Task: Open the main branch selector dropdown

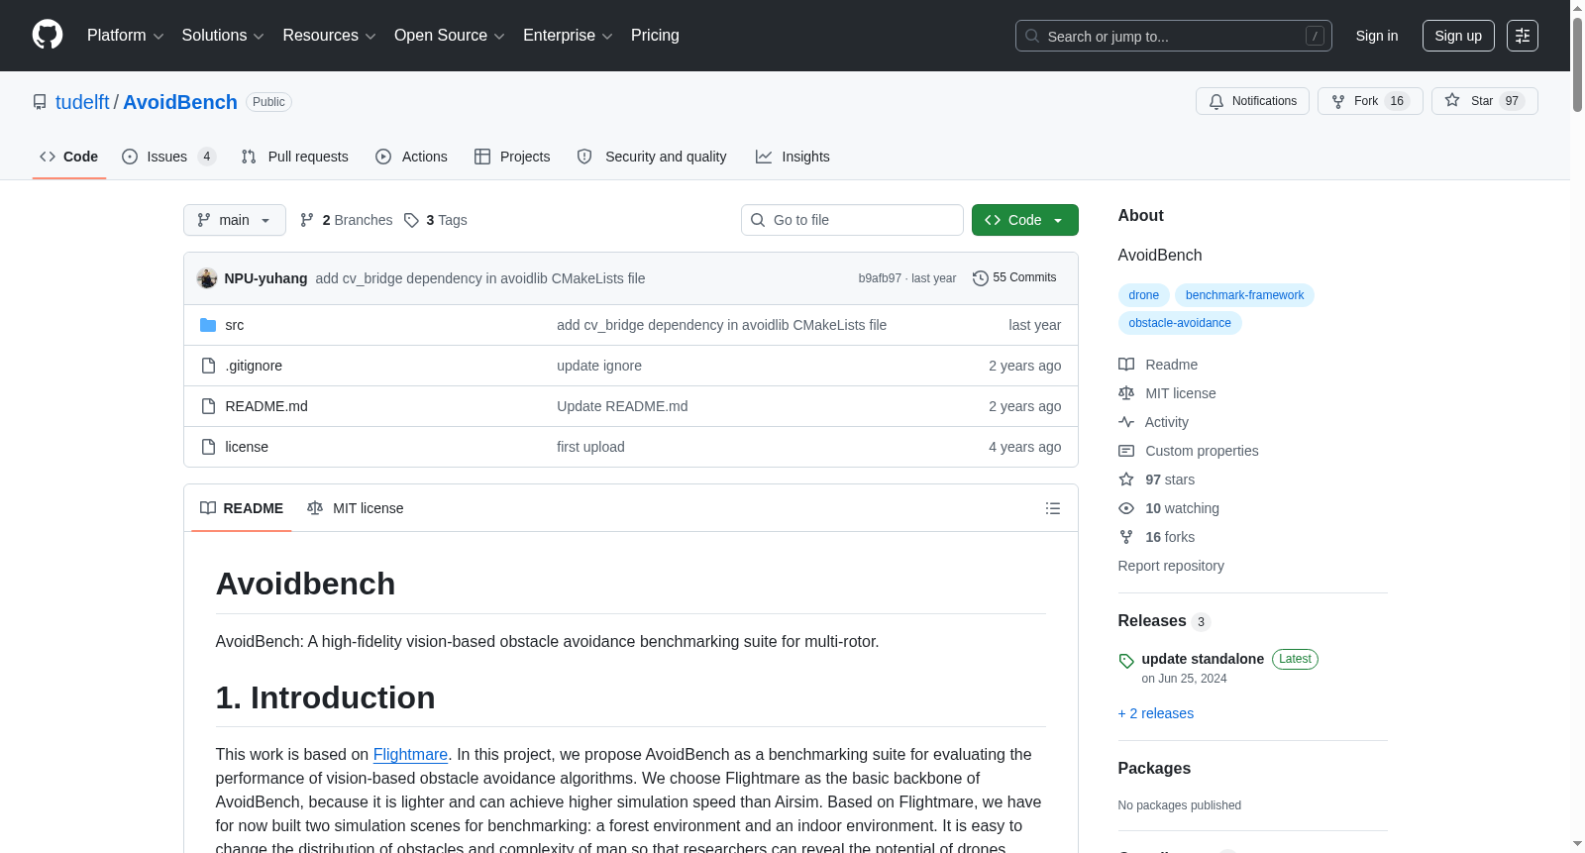Action: [235, 220]
